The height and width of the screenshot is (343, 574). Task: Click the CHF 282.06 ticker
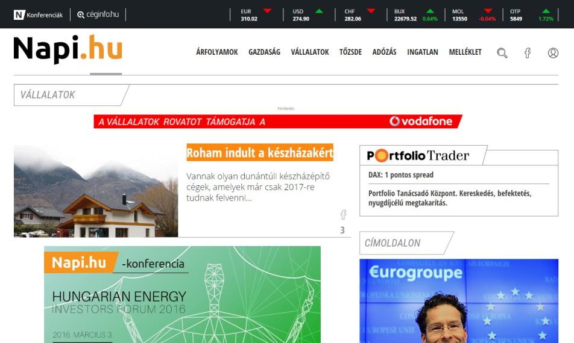(x=360, y=15)
